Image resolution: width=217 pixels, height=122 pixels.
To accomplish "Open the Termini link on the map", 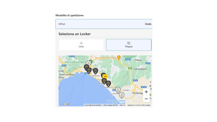I will point(123,105).
